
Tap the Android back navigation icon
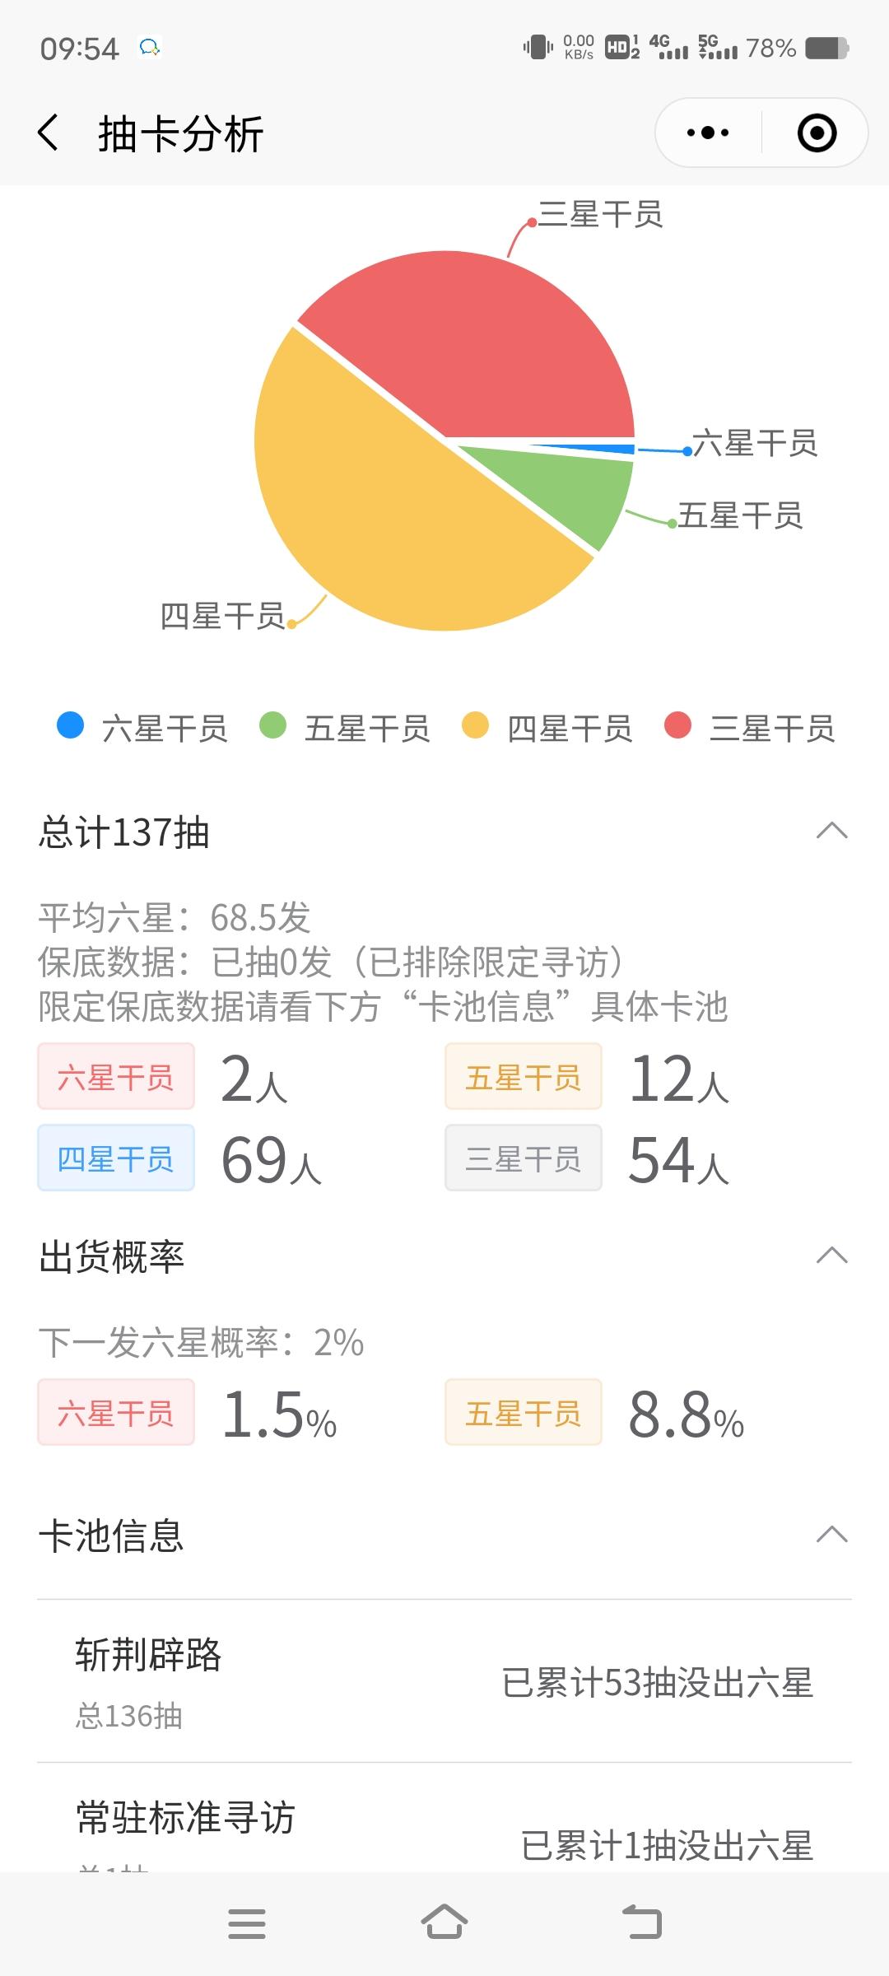coord(642,1922)
